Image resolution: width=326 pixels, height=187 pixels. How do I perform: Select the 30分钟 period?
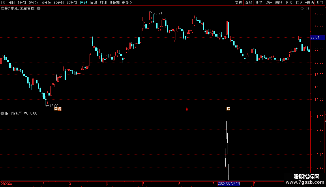click(59, 3)
